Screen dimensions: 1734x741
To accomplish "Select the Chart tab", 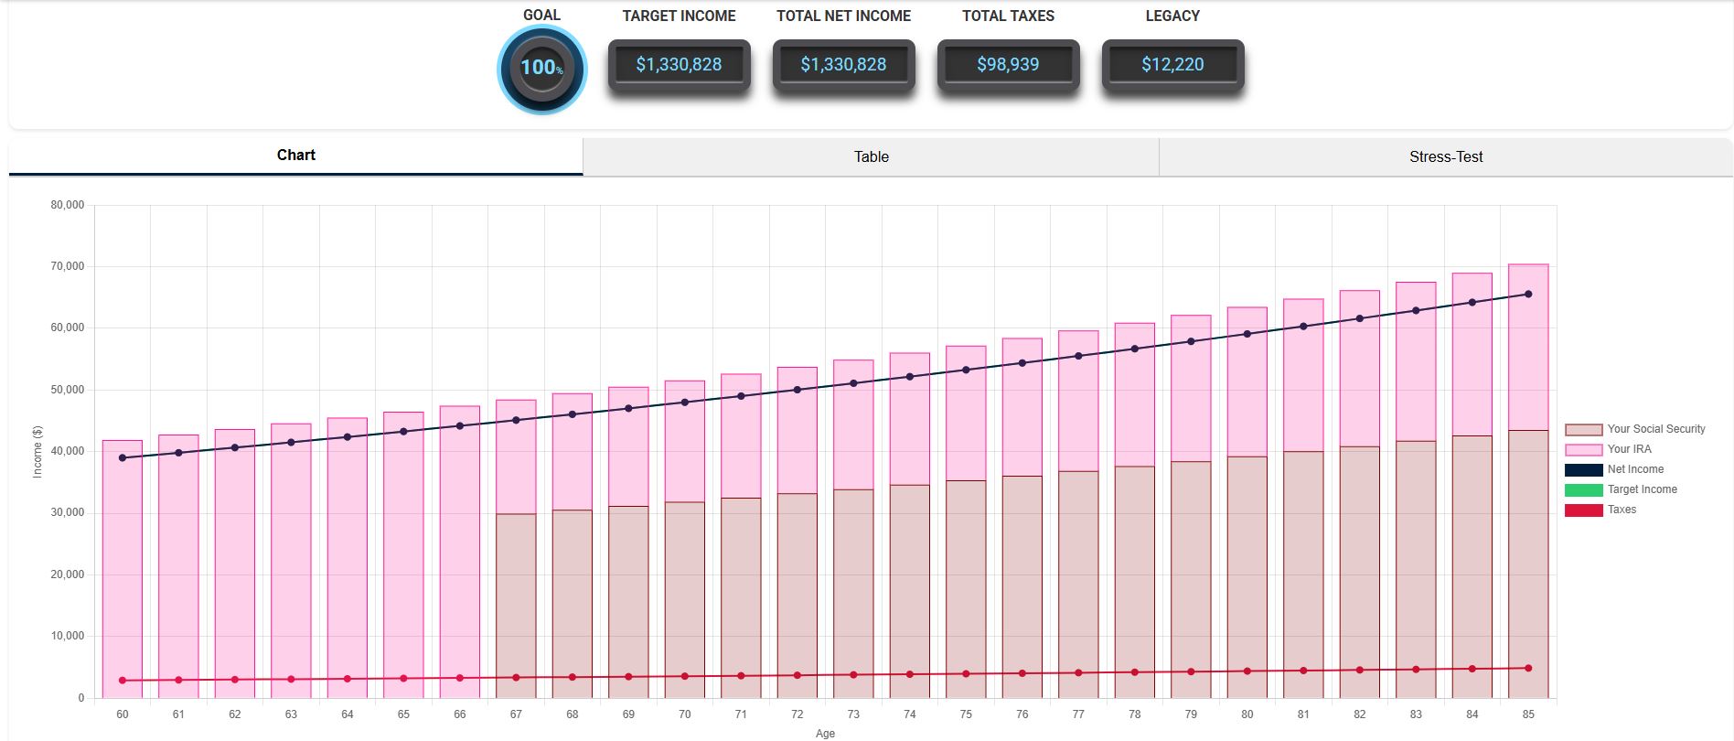I will click(295, 156).
